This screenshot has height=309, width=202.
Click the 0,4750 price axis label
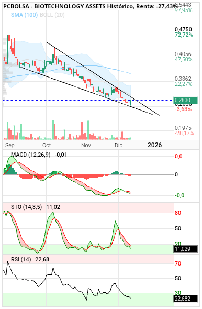click(x=183, y=29)
